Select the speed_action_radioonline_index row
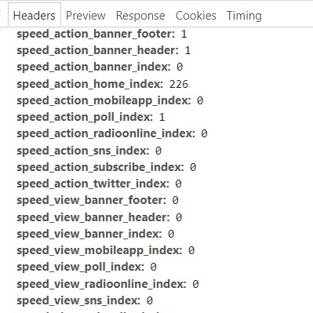This screenshot has height=313, width=313. coord(112,133)
